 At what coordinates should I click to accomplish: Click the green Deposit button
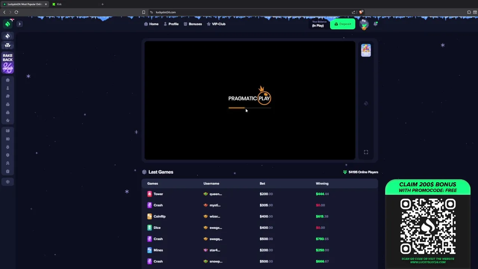click(x=342, y=24)
